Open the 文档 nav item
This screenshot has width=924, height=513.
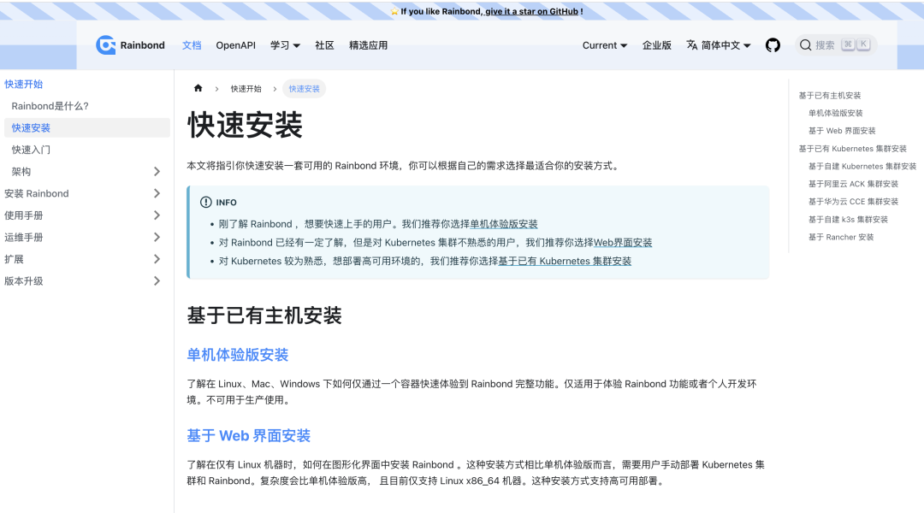(x=192, y=45)
